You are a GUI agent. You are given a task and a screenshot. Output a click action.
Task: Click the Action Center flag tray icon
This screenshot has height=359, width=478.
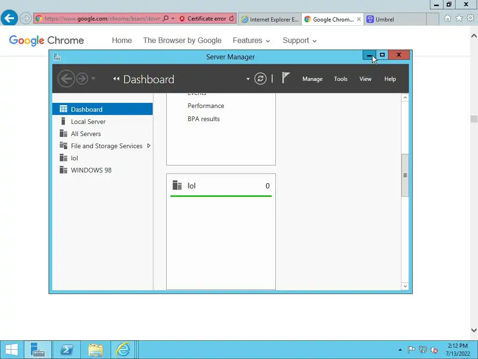411,350
